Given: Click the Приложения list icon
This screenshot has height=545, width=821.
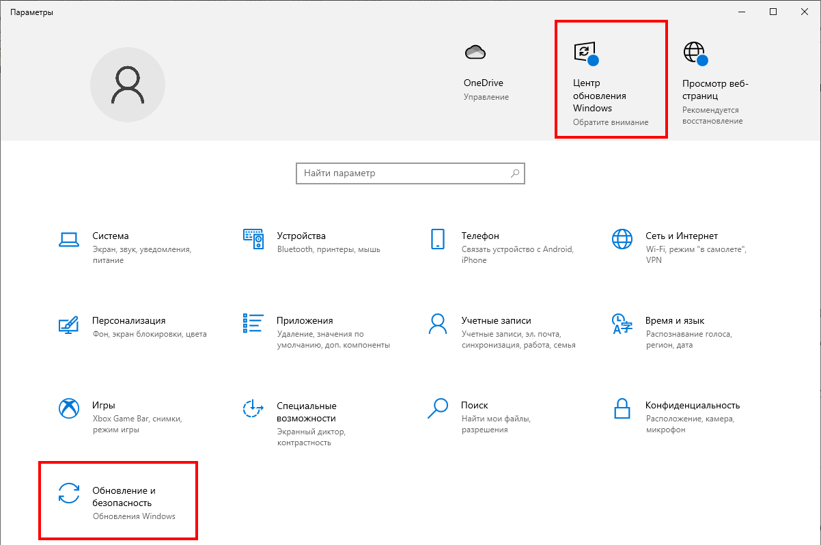Looking at the screenshot, I should 253,324.
